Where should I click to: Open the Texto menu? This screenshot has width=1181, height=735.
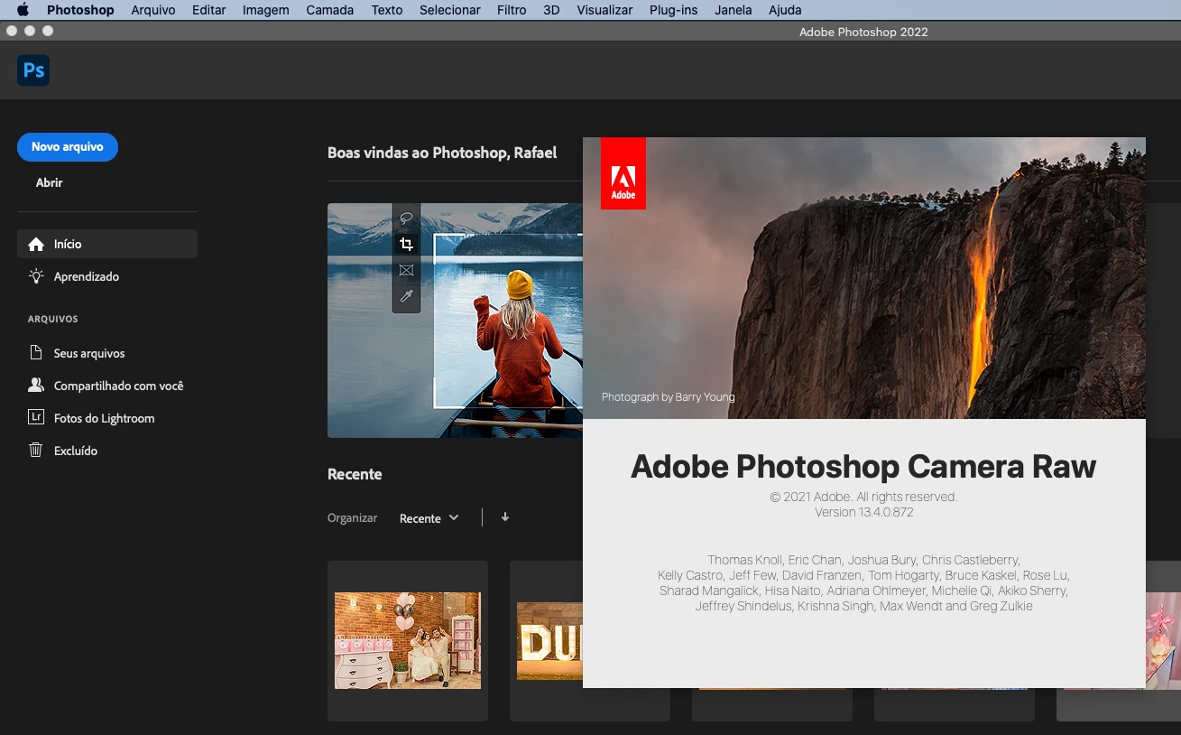click(x=387, y=10)
